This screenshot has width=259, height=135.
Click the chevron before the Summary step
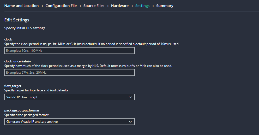153,6
